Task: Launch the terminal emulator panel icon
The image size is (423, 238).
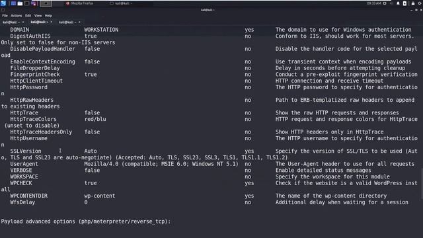Action: [x=26, y=3]
